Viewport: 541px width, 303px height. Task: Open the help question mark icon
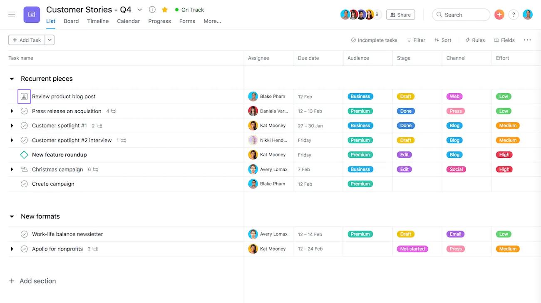coord(514,15)
